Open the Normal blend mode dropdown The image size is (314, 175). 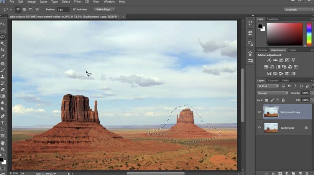(x=273, y=93)
